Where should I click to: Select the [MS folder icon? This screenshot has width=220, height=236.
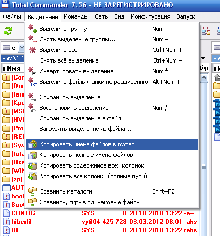tap(6, 111)
